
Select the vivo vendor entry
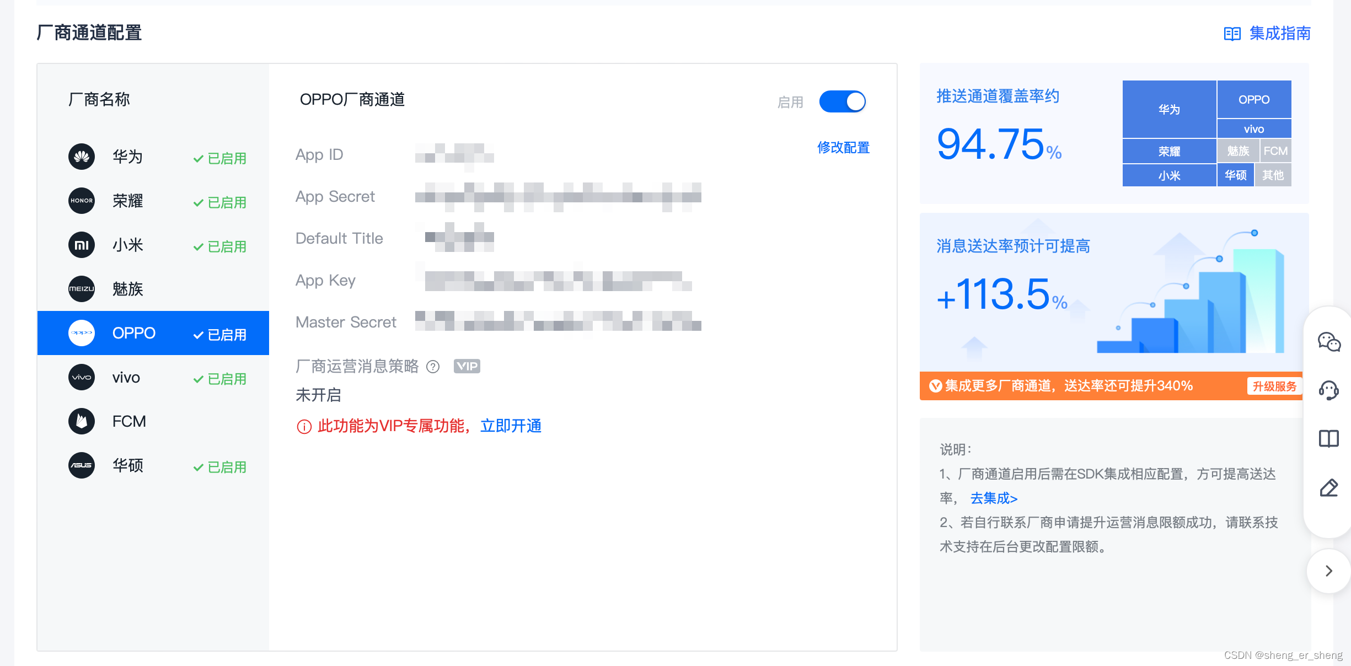coord(153,377)
